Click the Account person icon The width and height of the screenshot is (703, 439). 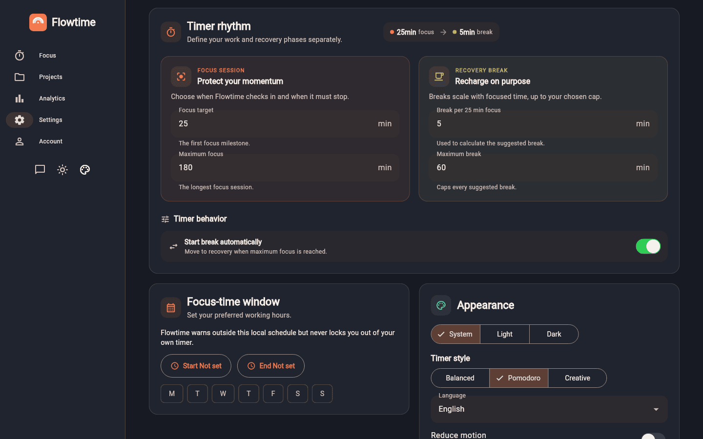click(x=20, y=141)
